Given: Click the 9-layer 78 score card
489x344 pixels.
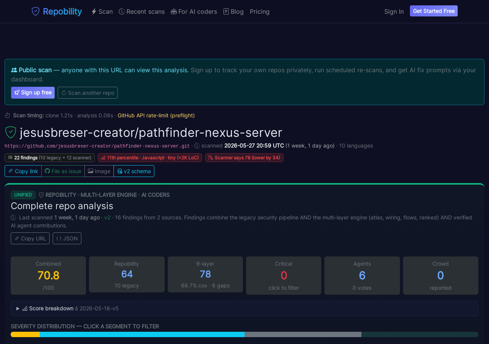Looking at the screenshot, I should [205, 274].
